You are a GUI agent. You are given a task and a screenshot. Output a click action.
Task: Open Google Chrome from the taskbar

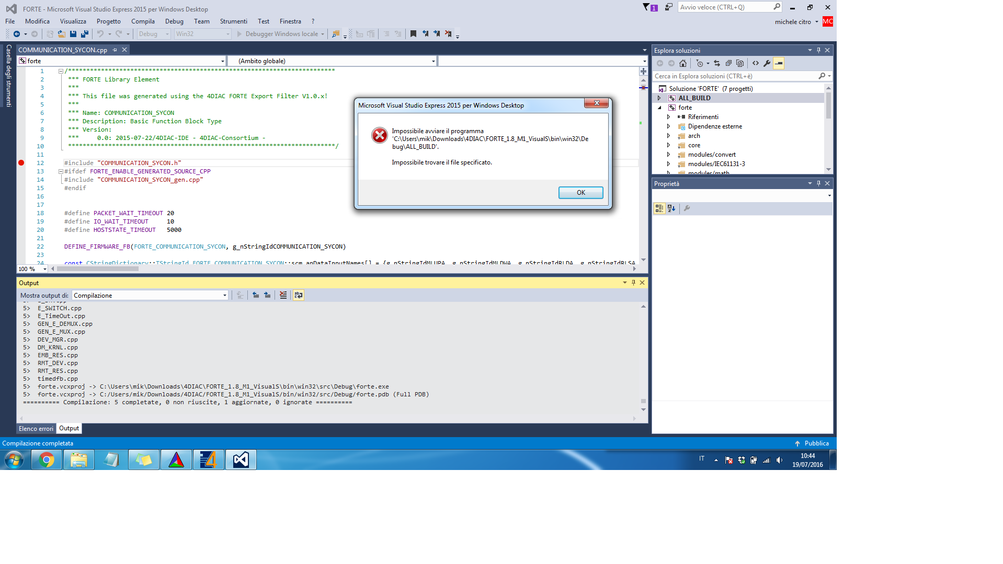pyautogui.click(x=47, y=460)
